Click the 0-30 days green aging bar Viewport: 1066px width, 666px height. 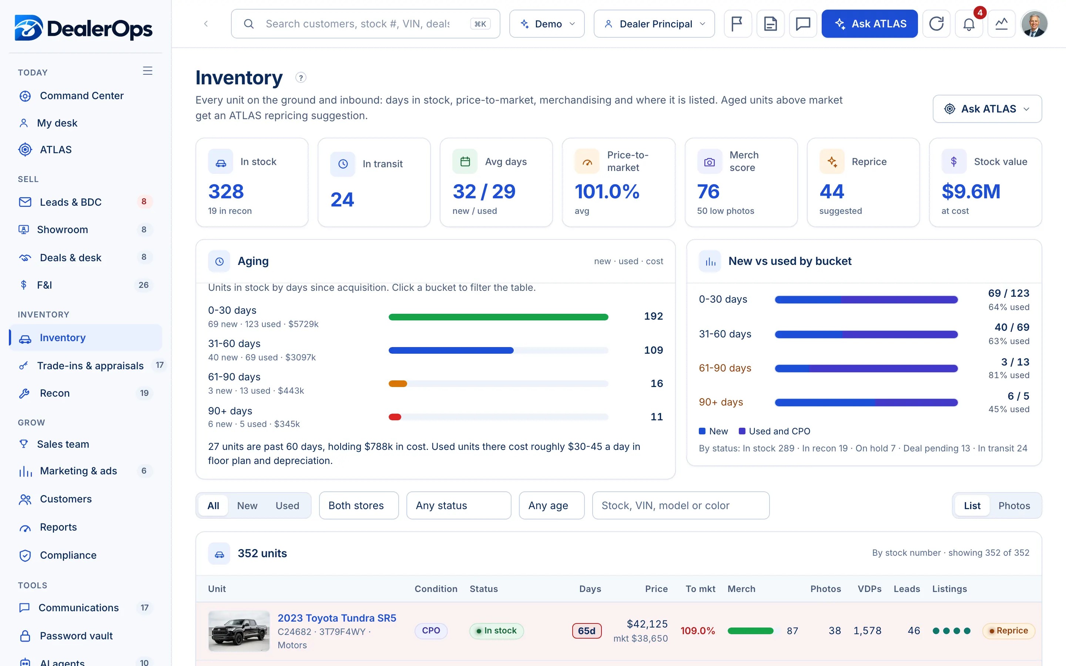pyautogui.click(x=498, y=317)
